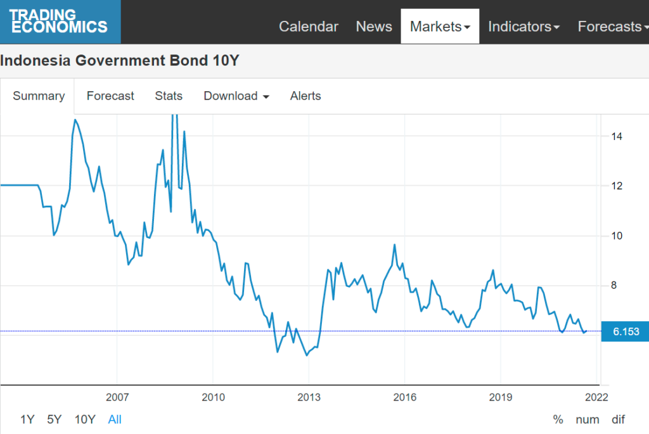Navigate to the Calendar page
This screenshot has height=434, width=649.
pyautogui.click(x=309, y=26)
